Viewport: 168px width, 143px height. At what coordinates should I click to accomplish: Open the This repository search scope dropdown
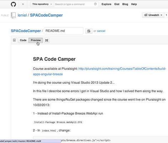(x=42, y=4)
